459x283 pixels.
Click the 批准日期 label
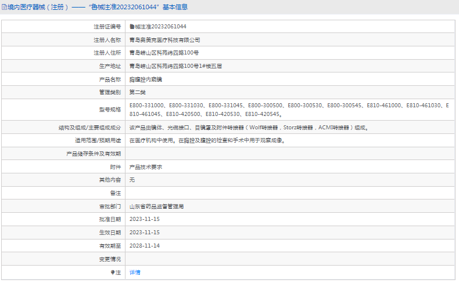[110, 219]
